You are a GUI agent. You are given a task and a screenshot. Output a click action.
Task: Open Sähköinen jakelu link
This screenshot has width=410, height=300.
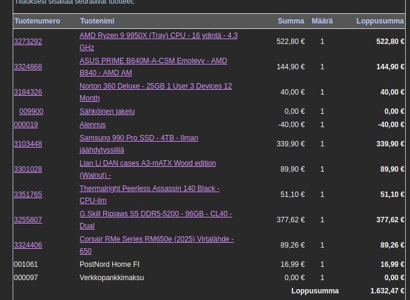tap(107, 111)
